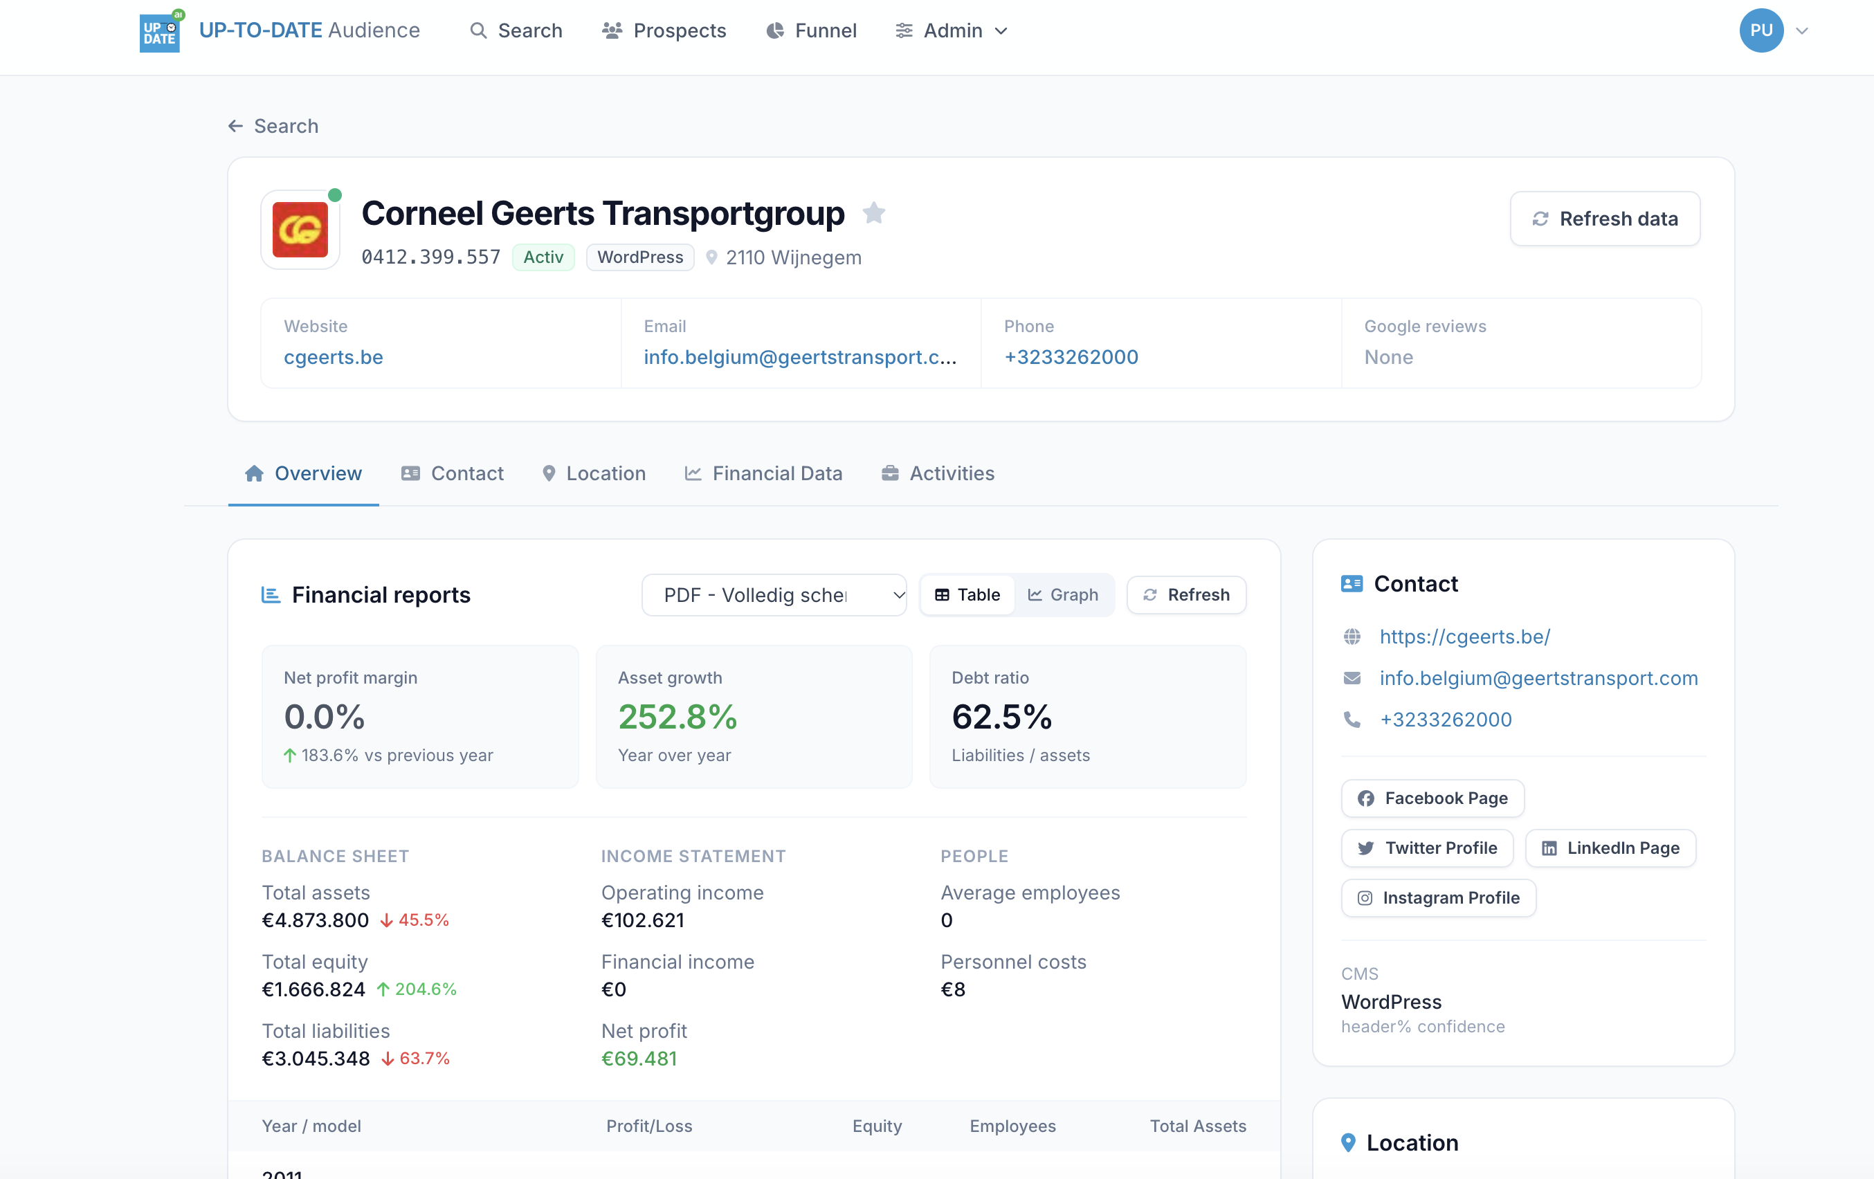Click the phone handset icon in Contact card

[1353, 720]
